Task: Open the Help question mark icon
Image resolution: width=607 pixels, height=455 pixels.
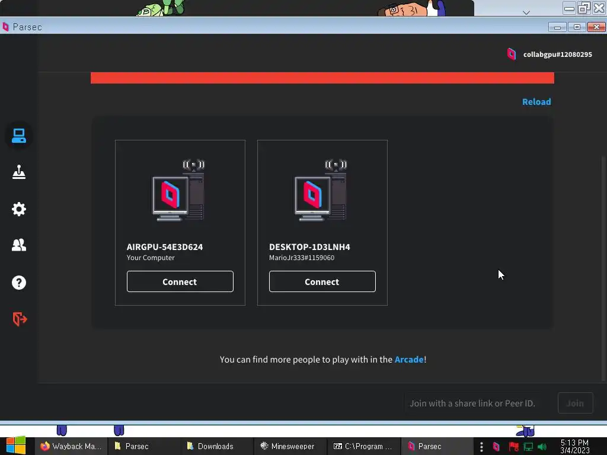Action: pyautogui.click(x=18, y=283)
